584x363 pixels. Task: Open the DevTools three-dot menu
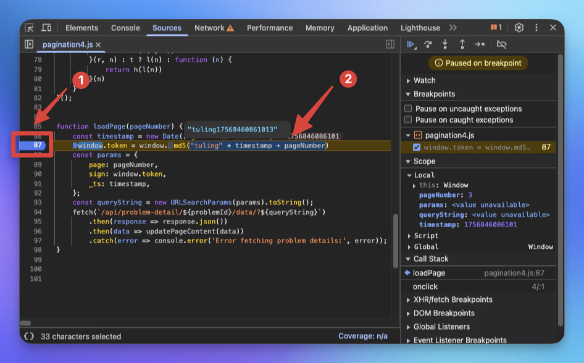tap(536, 28)
